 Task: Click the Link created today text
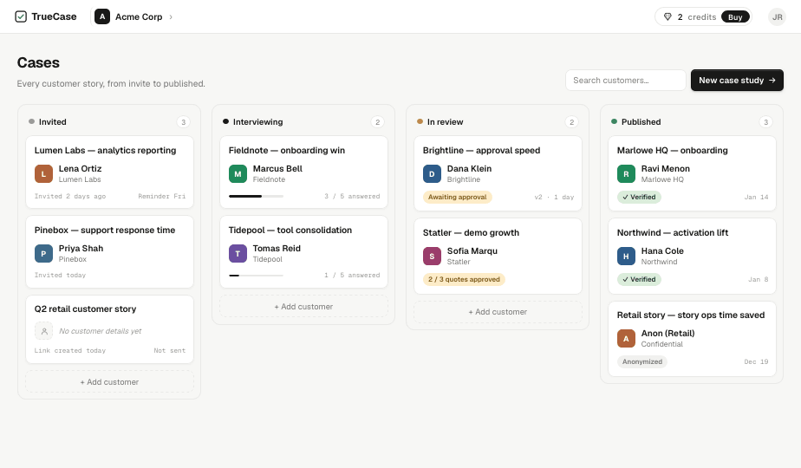point(70,350)
